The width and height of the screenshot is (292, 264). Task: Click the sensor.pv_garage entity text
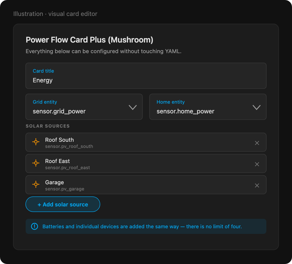tap(65, 189)
